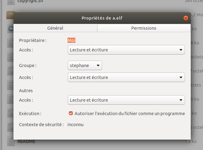Uncheck the allow program execution checkbox

[x=71, y=114]
